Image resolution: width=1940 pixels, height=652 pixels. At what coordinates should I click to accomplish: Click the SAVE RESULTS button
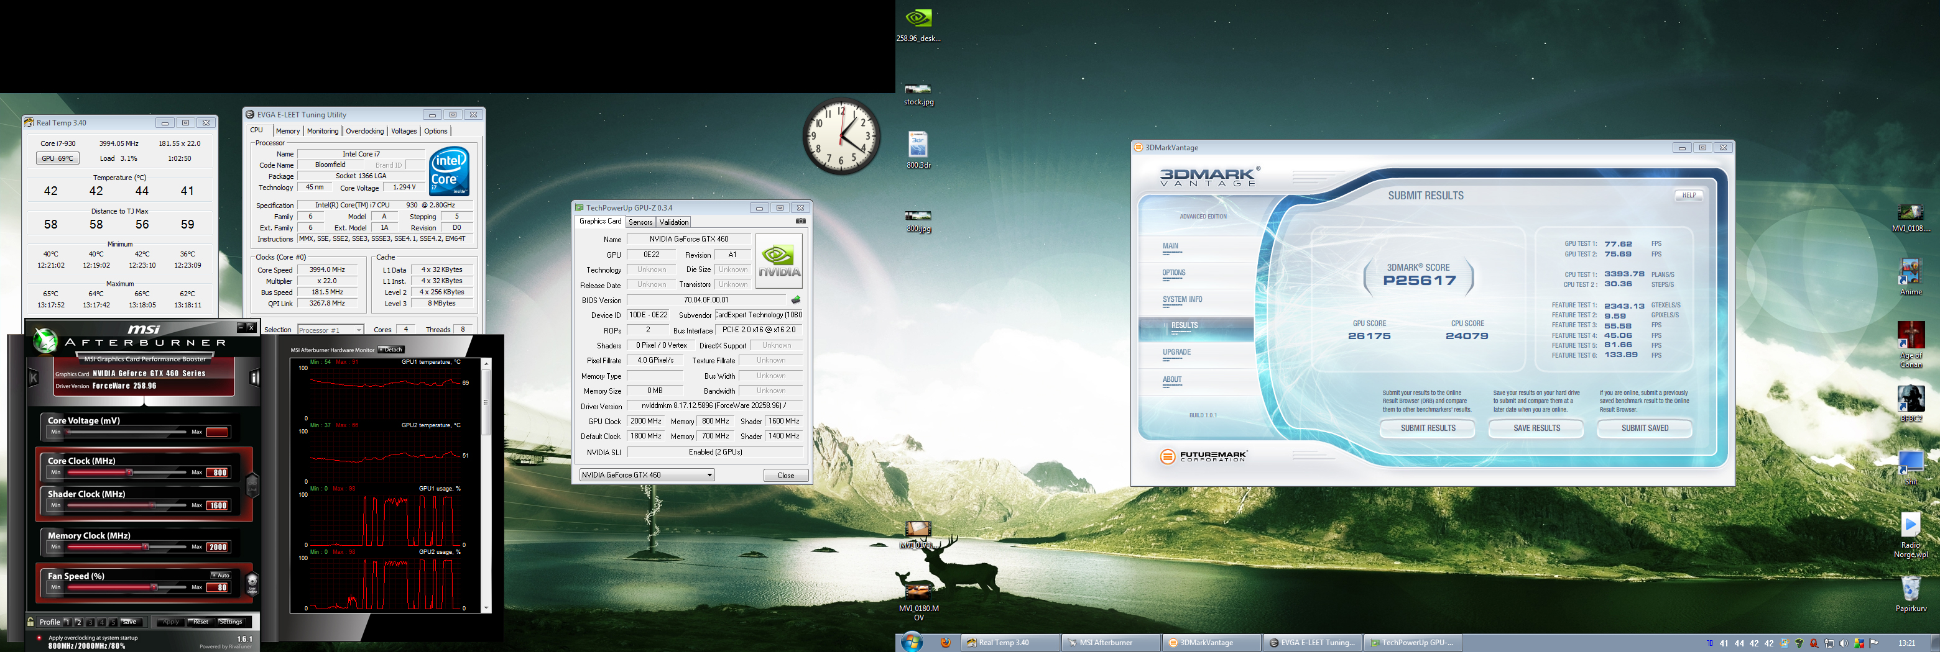[1536, 428]
